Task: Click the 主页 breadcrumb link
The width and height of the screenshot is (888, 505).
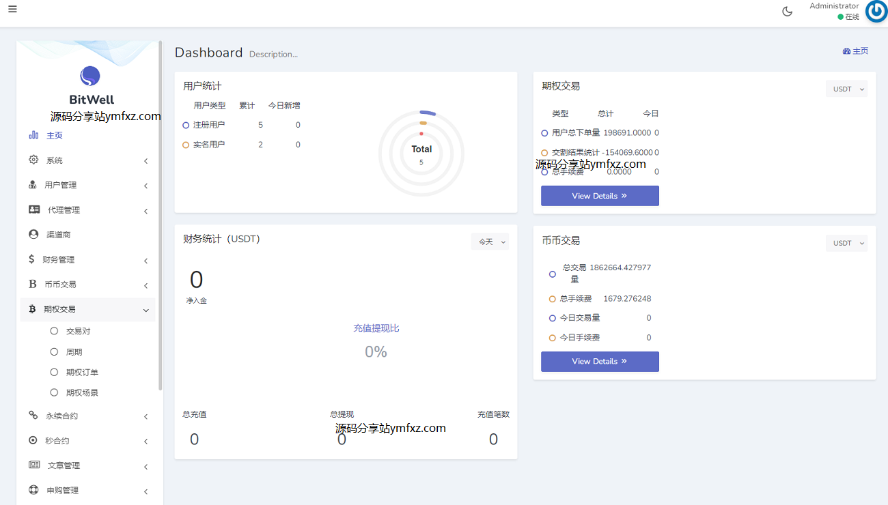Action: point(856,51)
